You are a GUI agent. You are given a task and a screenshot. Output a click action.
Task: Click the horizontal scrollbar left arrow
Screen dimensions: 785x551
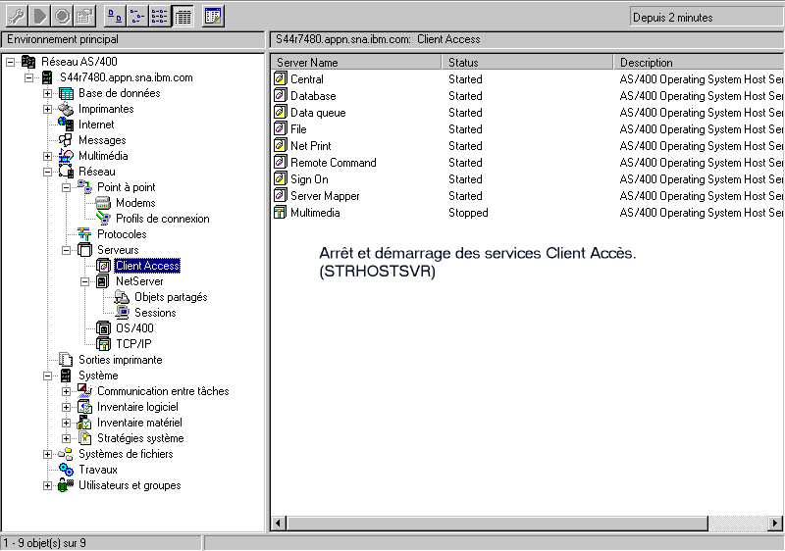click(x=279, y=524)
